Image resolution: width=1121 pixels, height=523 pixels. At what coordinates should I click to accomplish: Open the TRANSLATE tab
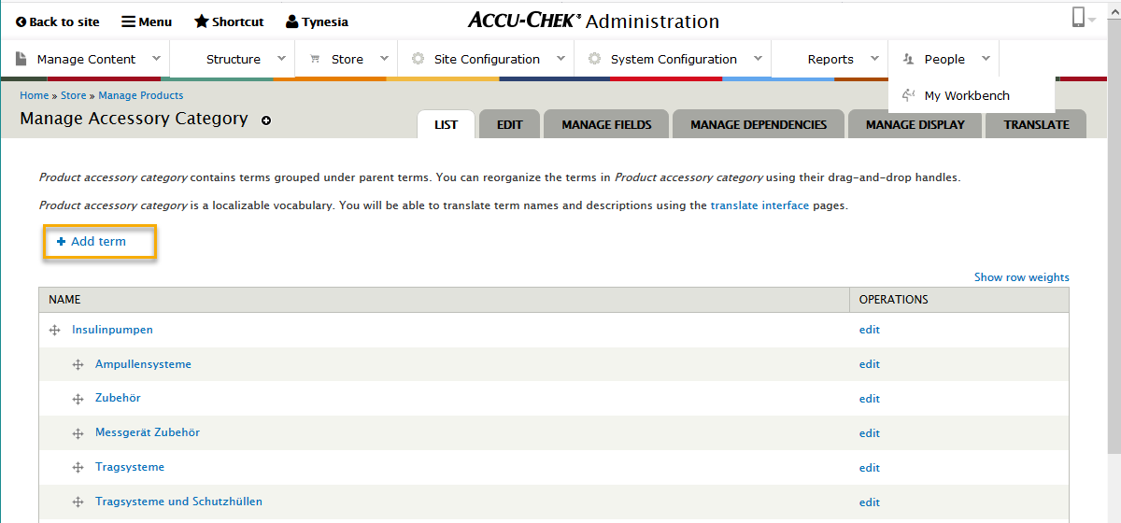coord(1037,124)
